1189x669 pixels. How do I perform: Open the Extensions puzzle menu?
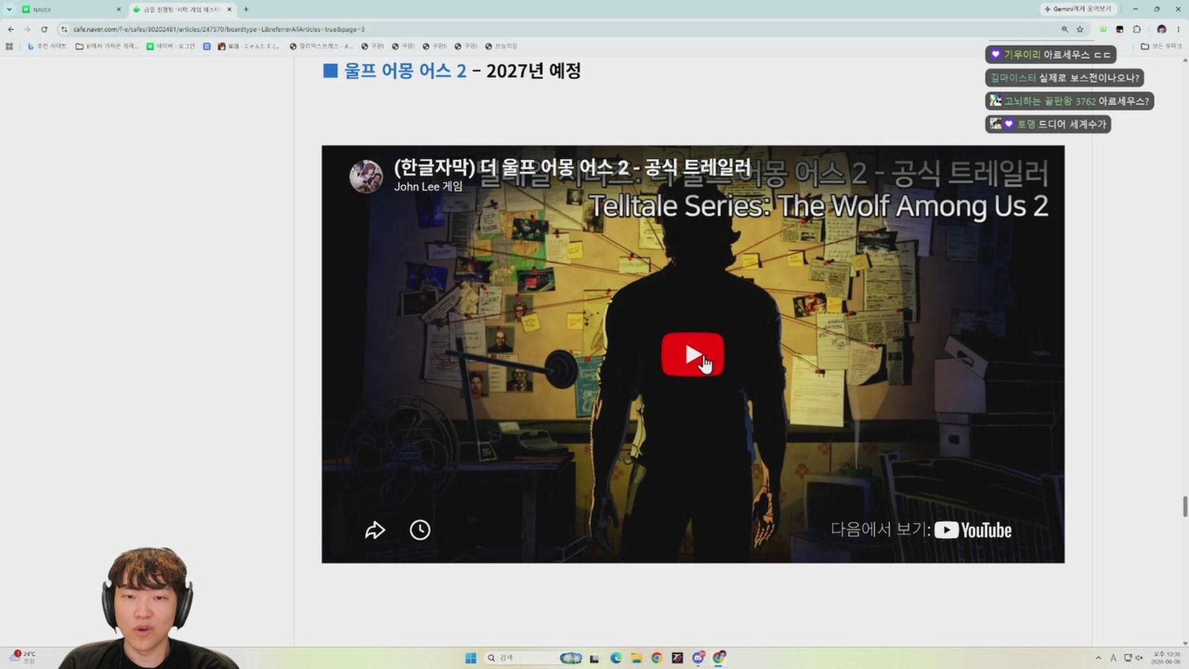[1137, 29]
